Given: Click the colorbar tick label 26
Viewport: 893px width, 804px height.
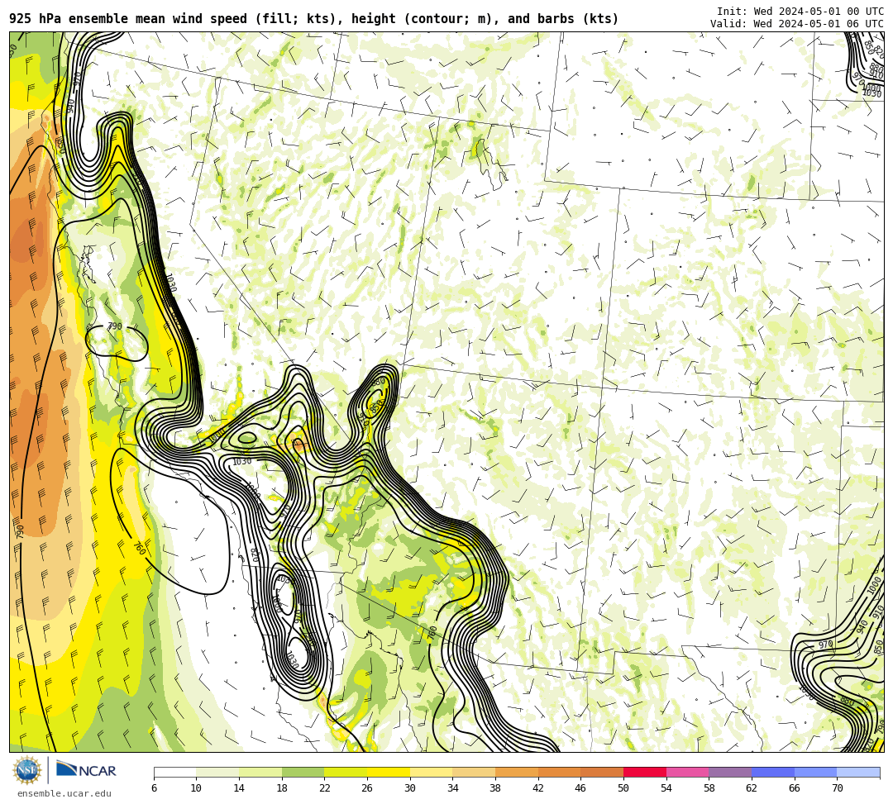Looking at the screenshot, I should (367, 788).
